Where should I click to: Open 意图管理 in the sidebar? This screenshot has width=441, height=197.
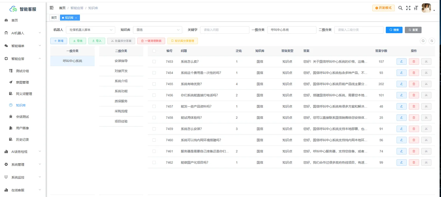[x=22, y=82]
